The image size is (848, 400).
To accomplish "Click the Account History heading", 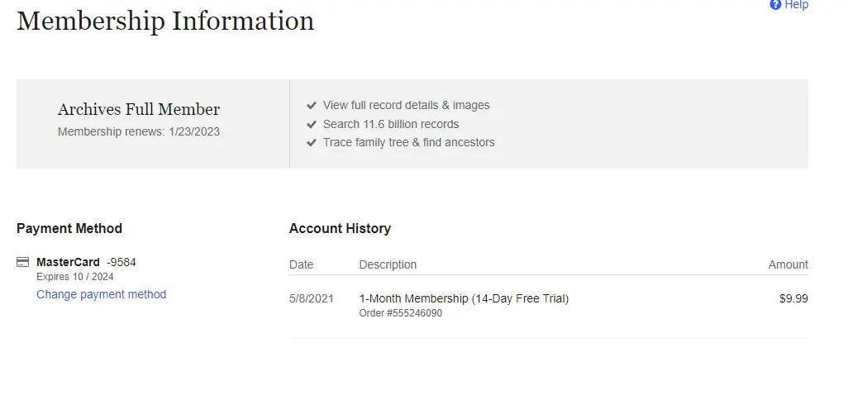I will click(340, 229).
